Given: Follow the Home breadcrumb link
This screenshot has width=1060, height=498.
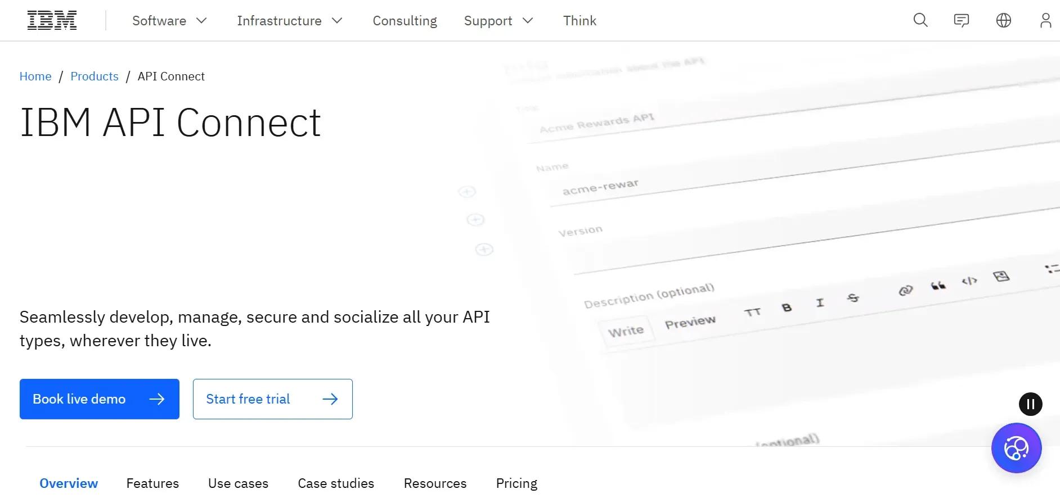Looking at the screenshot, I should click(x=35, y=76).
